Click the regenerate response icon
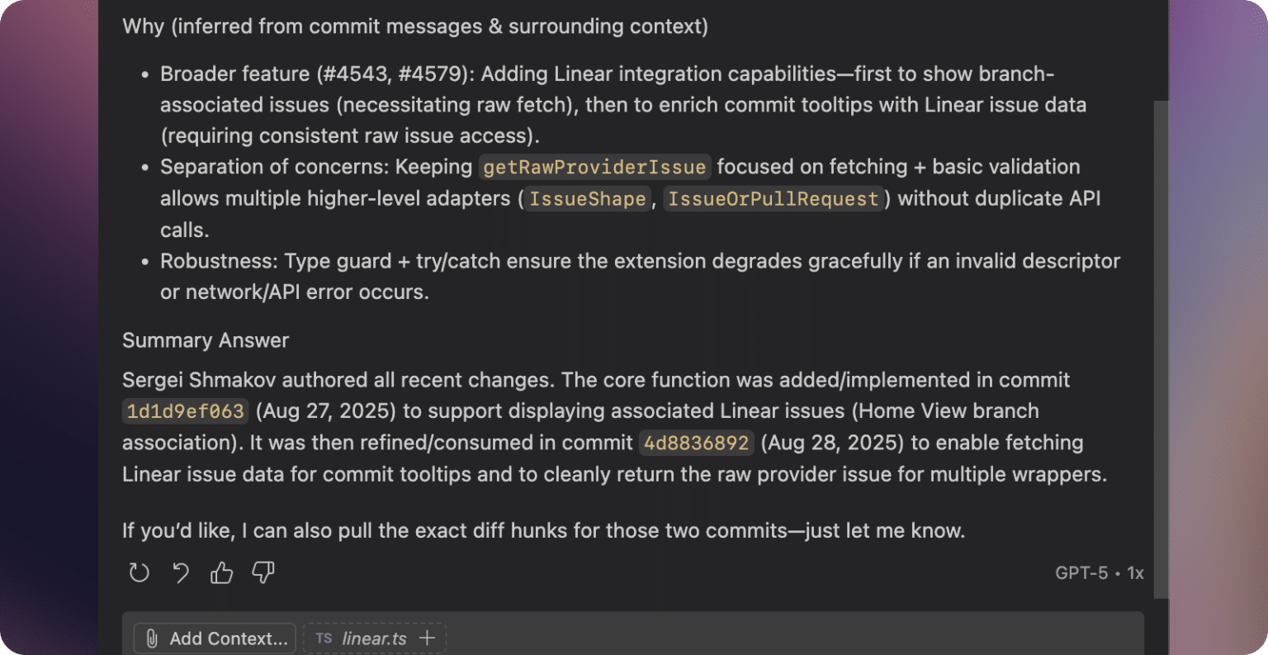This screenshot has width=1268, height=655. pos(139,572)
